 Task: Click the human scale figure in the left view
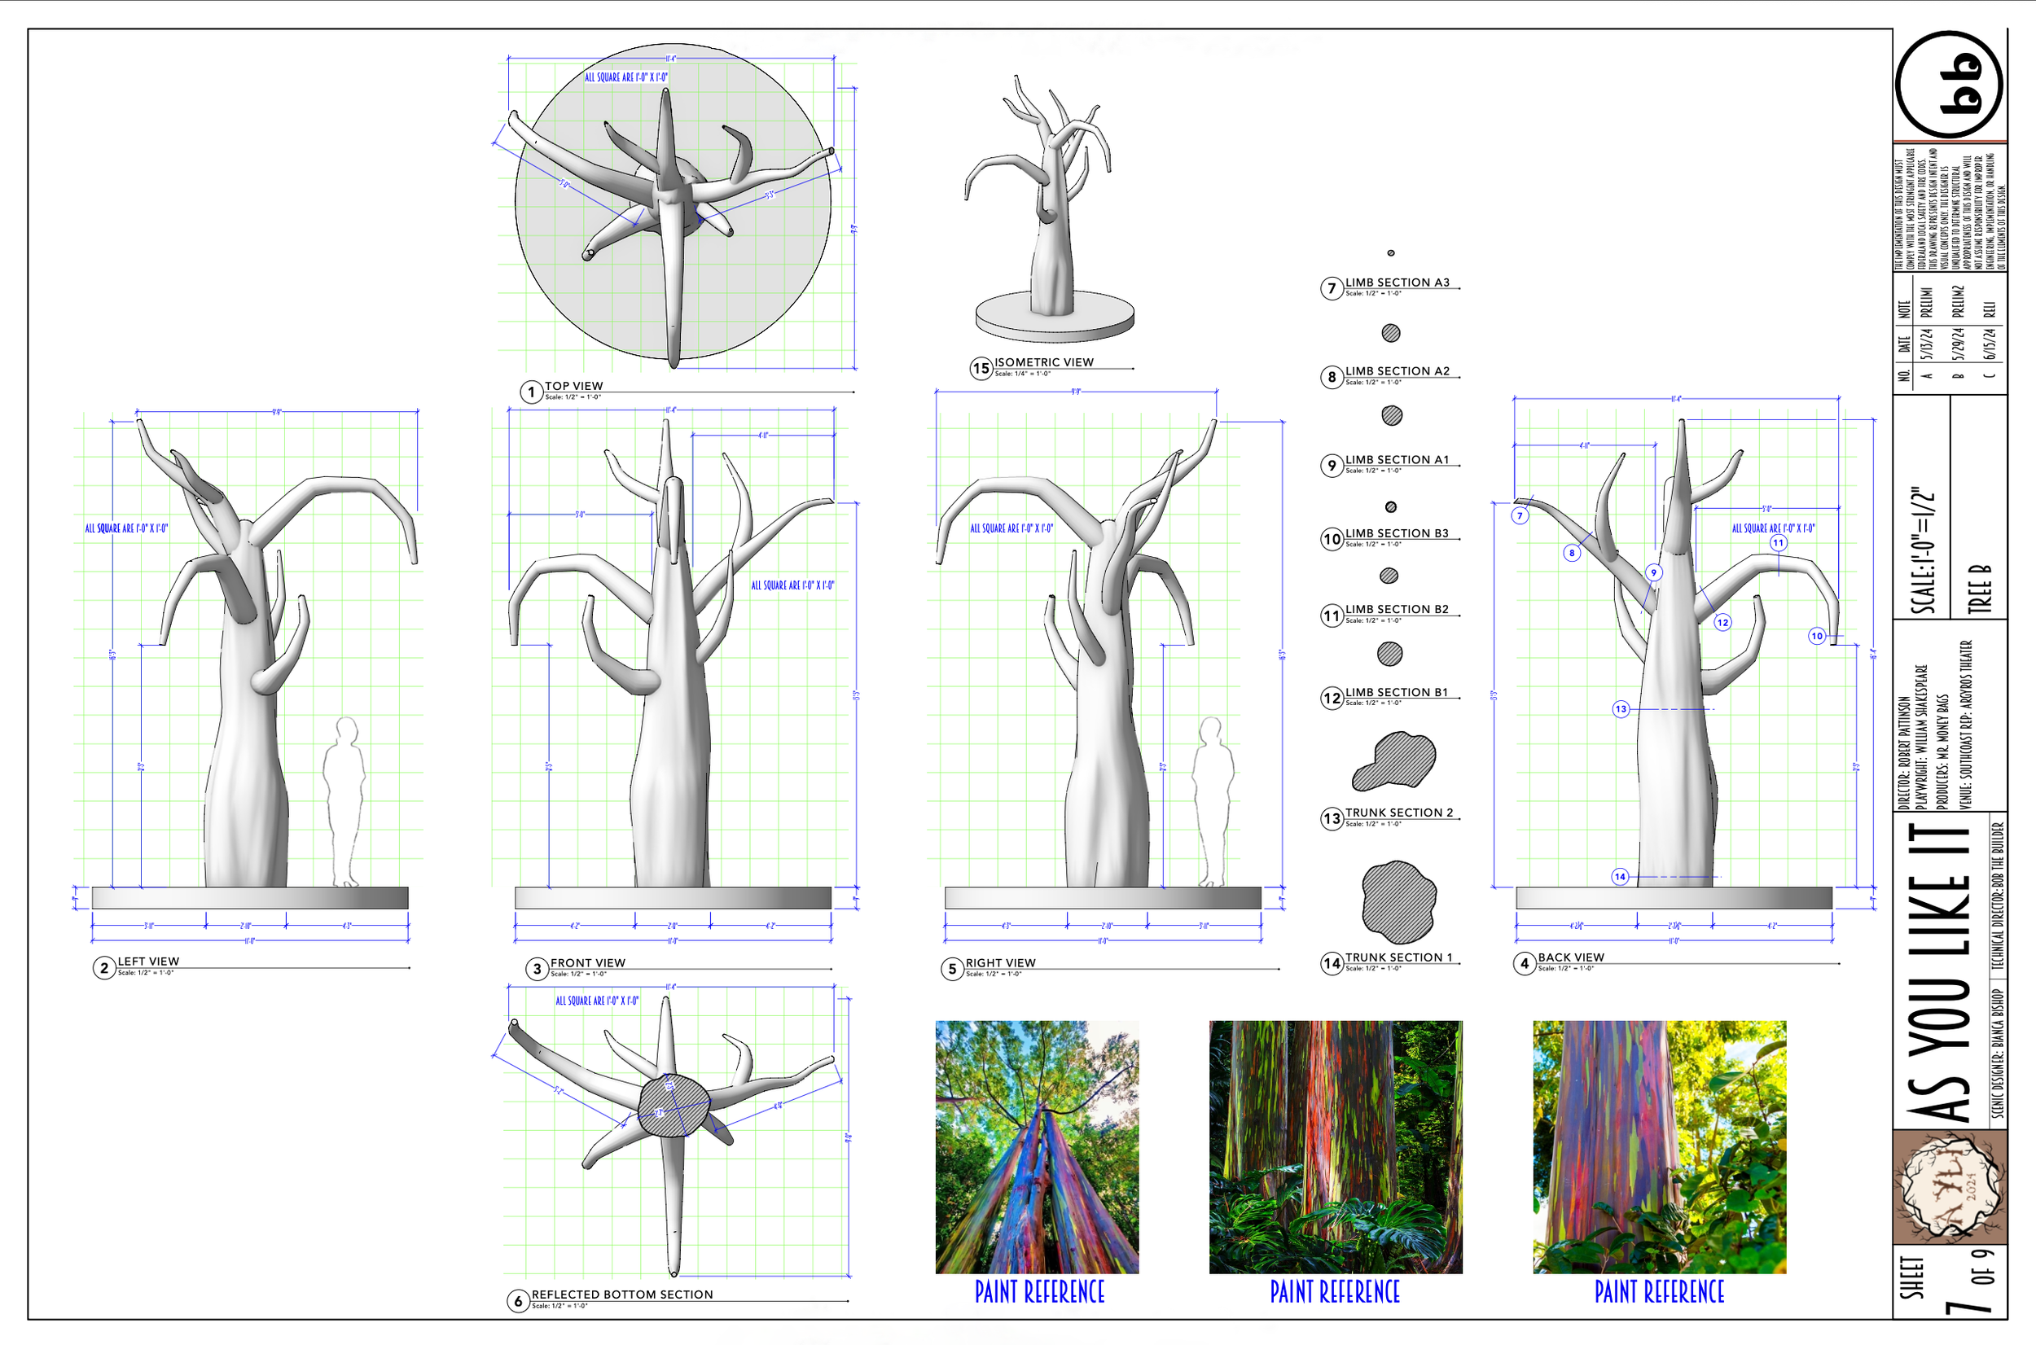(345, 802)
